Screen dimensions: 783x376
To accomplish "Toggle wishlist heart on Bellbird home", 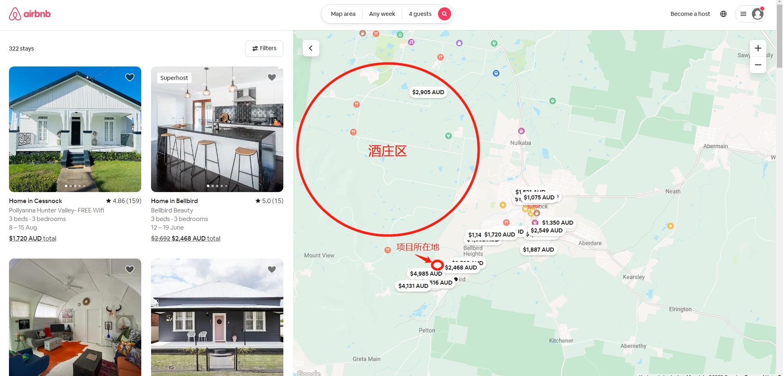I will 272,77.
